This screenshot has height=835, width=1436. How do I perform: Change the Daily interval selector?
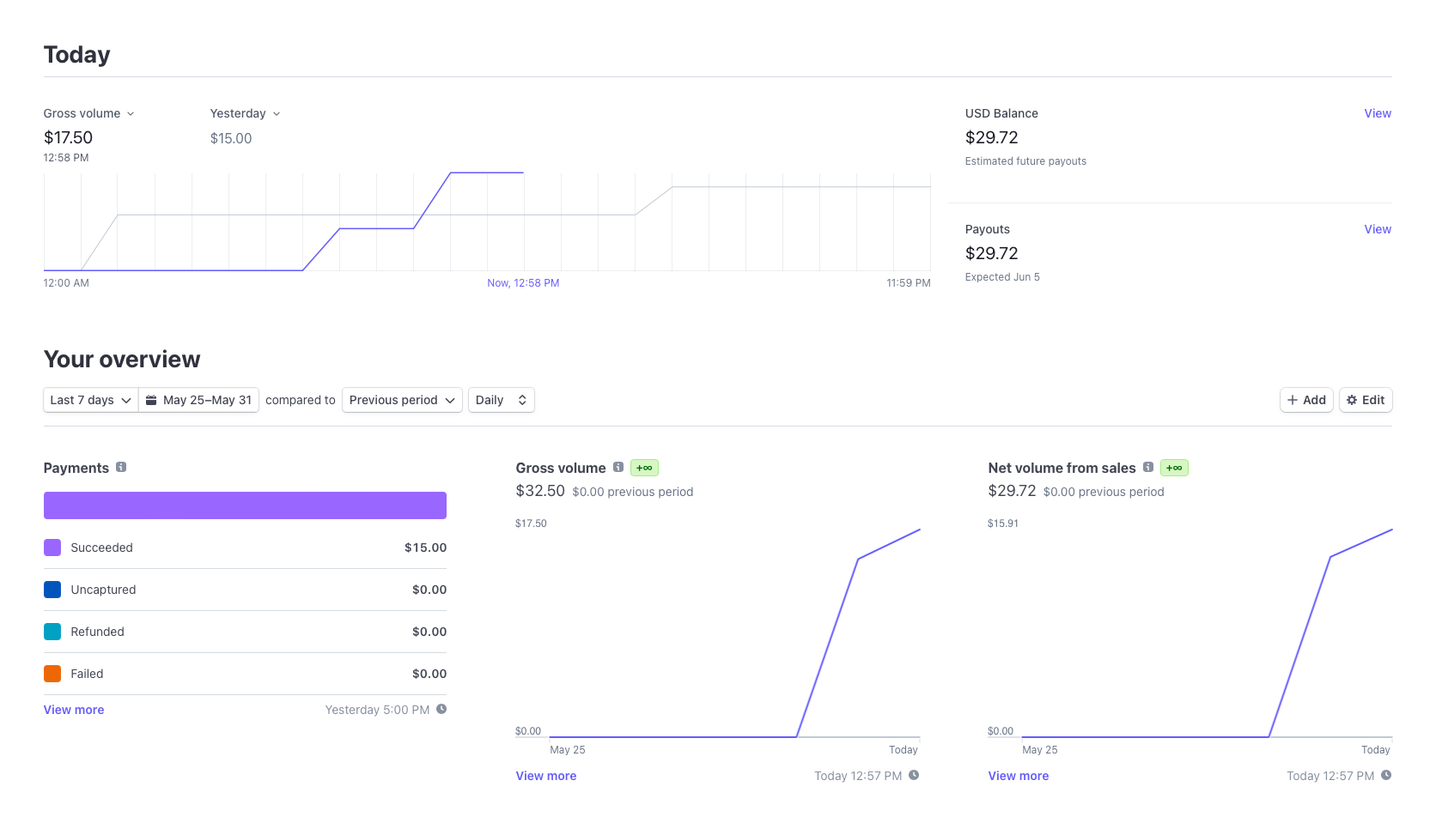pyautogui.click(x=502, y=400)
